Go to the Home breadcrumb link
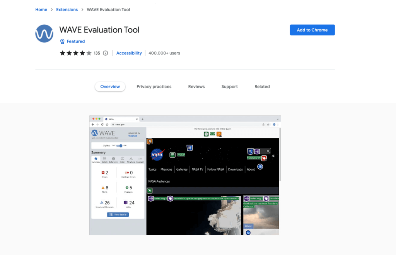Screen dimensions: 396x255 41,10
